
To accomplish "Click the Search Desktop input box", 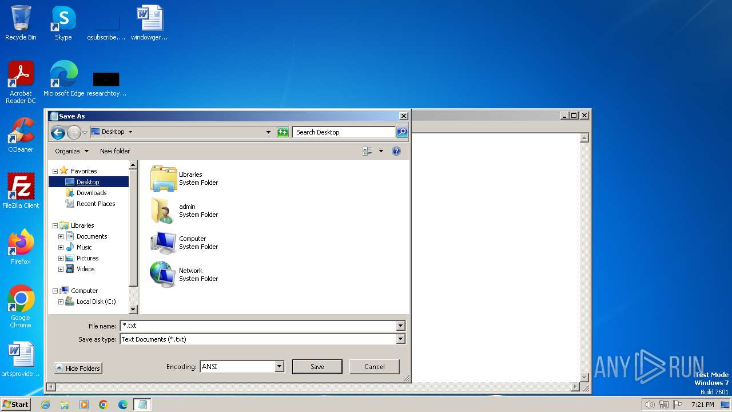I will 344,132.
